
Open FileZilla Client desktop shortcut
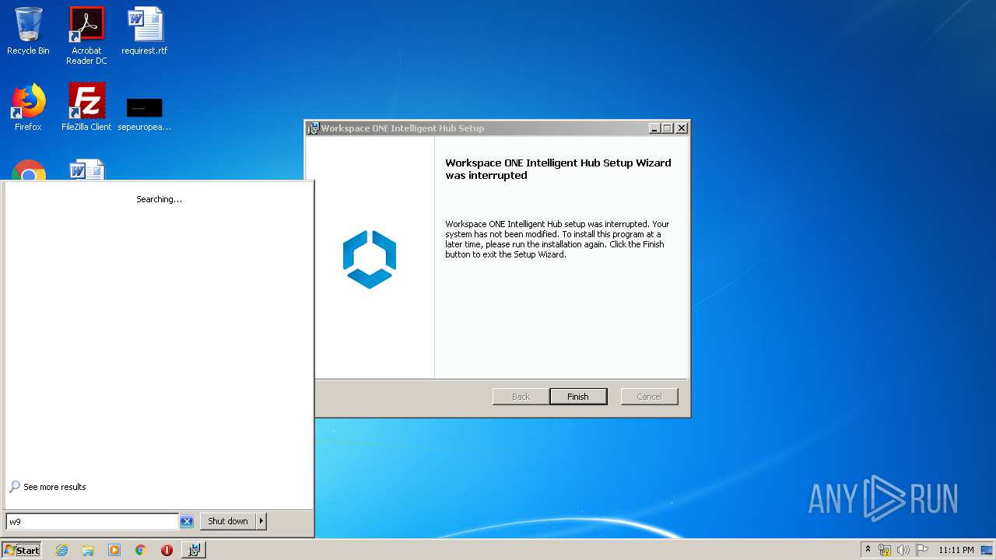[86, 107]
